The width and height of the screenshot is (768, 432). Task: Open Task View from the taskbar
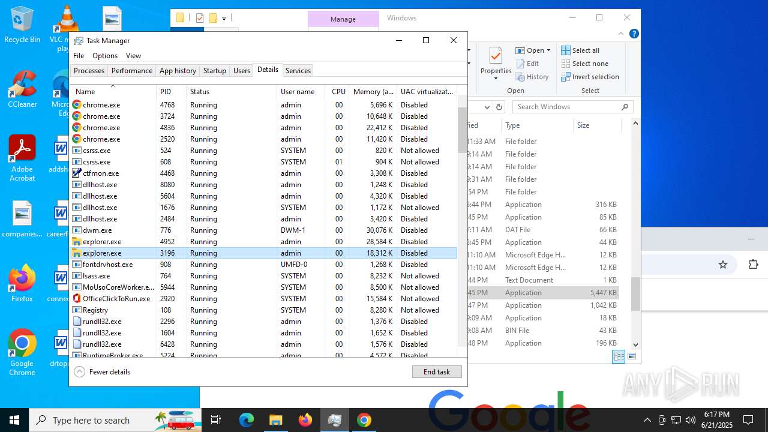point(216,420)
